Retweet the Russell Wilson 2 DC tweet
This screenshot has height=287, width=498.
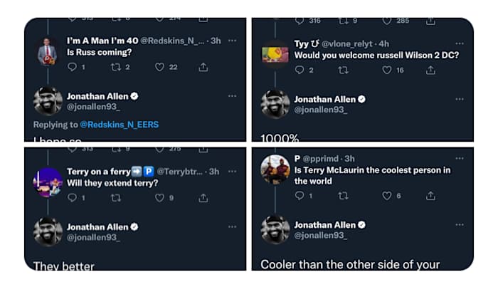click(x=344, y=71)
